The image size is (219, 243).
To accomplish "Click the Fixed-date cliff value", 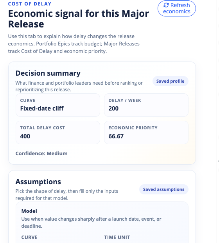I will click(x=42, y=108).
